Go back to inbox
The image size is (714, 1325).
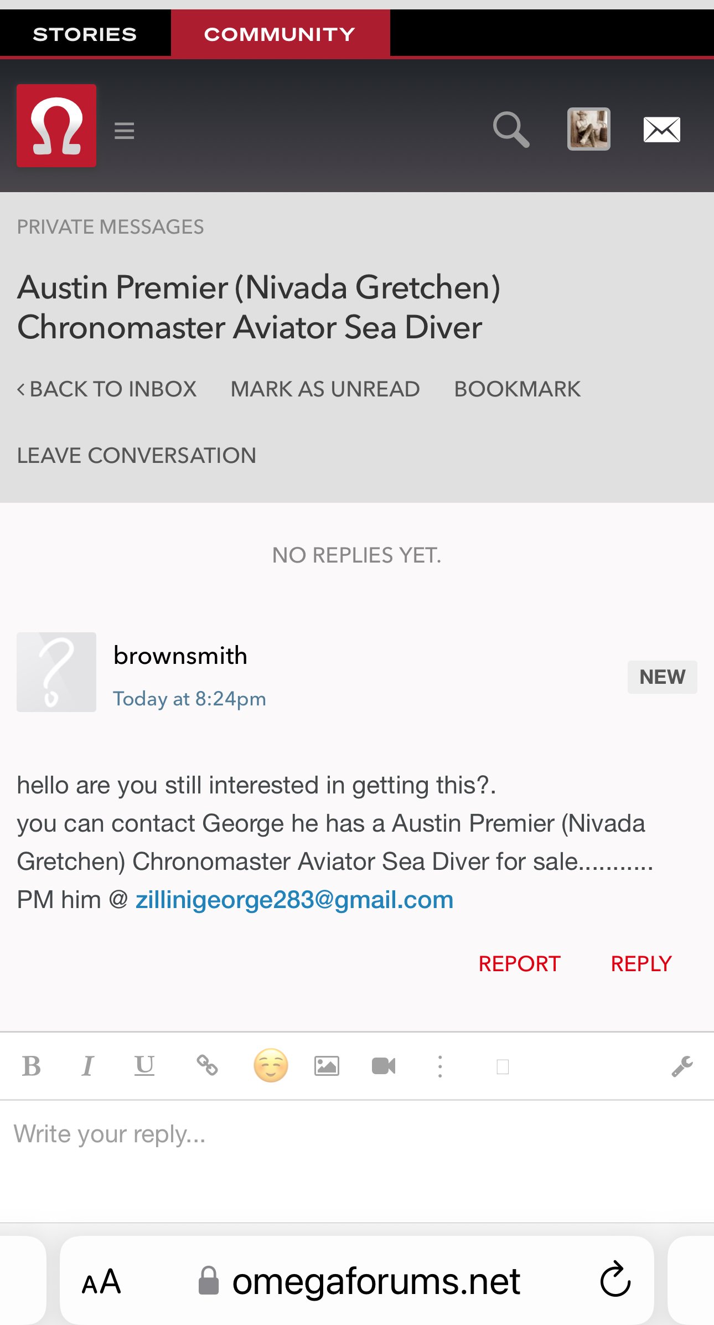(107, 389)
